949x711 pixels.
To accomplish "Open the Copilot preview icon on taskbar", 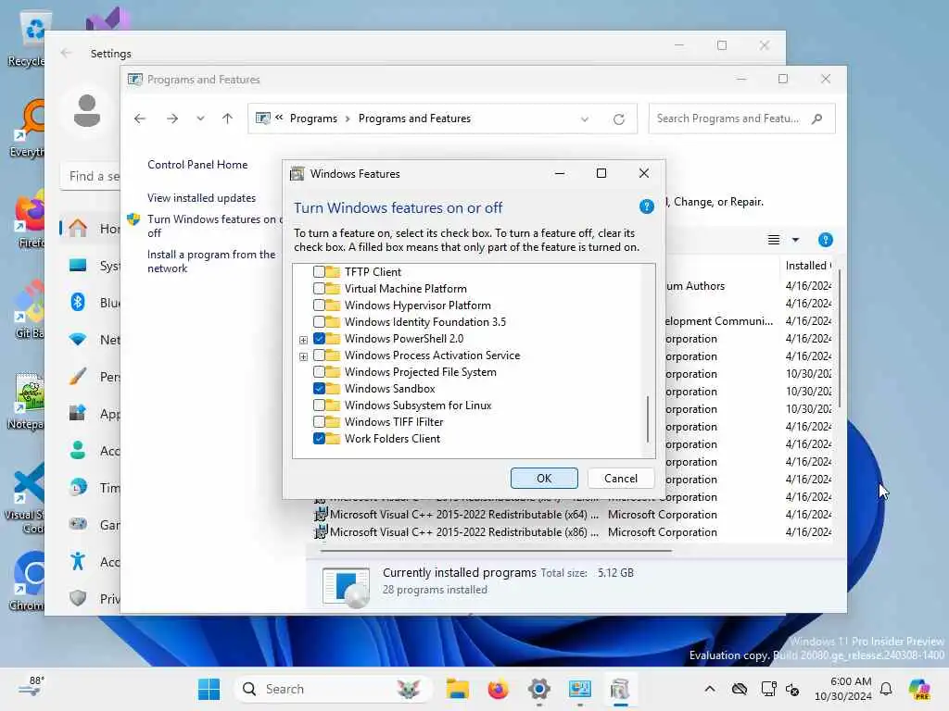I will point(919,689).
